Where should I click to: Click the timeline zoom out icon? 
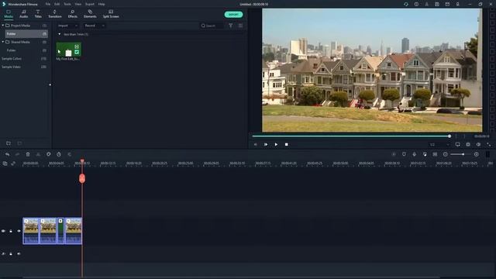(x=446, y=154)
